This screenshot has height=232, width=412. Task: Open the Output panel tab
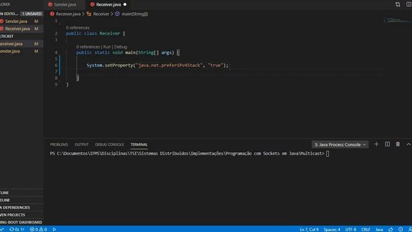coord(82,144)
